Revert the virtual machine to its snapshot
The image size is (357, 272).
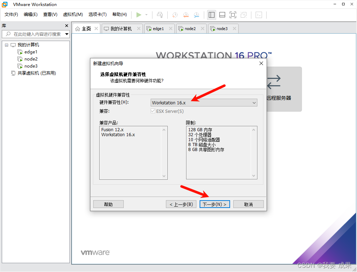coord(186,15)
